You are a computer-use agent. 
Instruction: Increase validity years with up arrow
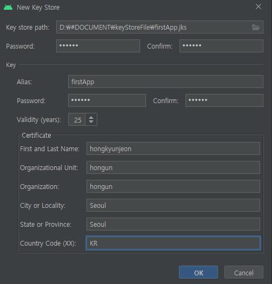click(91, 117)
